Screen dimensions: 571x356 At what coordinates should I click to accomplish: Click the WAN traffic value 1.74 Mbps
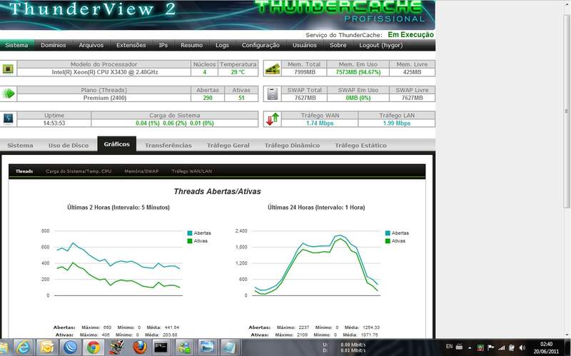(x=320, y=123)
